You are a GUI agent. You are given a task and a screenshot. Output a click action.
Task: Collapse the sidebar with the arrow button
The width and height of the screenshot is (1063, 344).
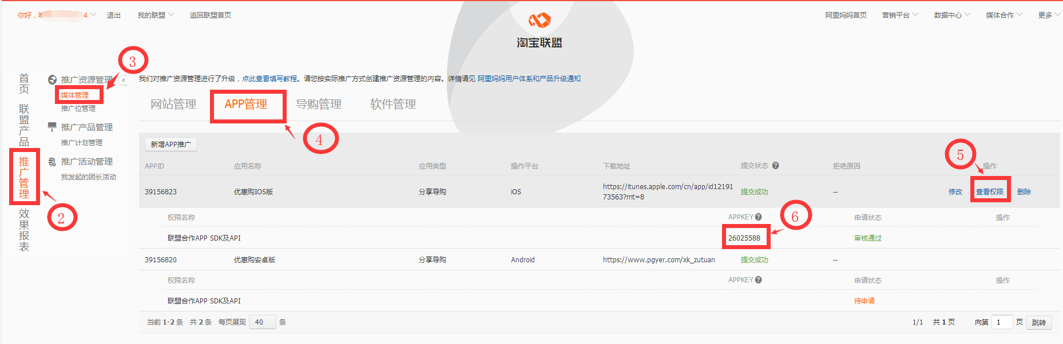click(x=123, y=80)
